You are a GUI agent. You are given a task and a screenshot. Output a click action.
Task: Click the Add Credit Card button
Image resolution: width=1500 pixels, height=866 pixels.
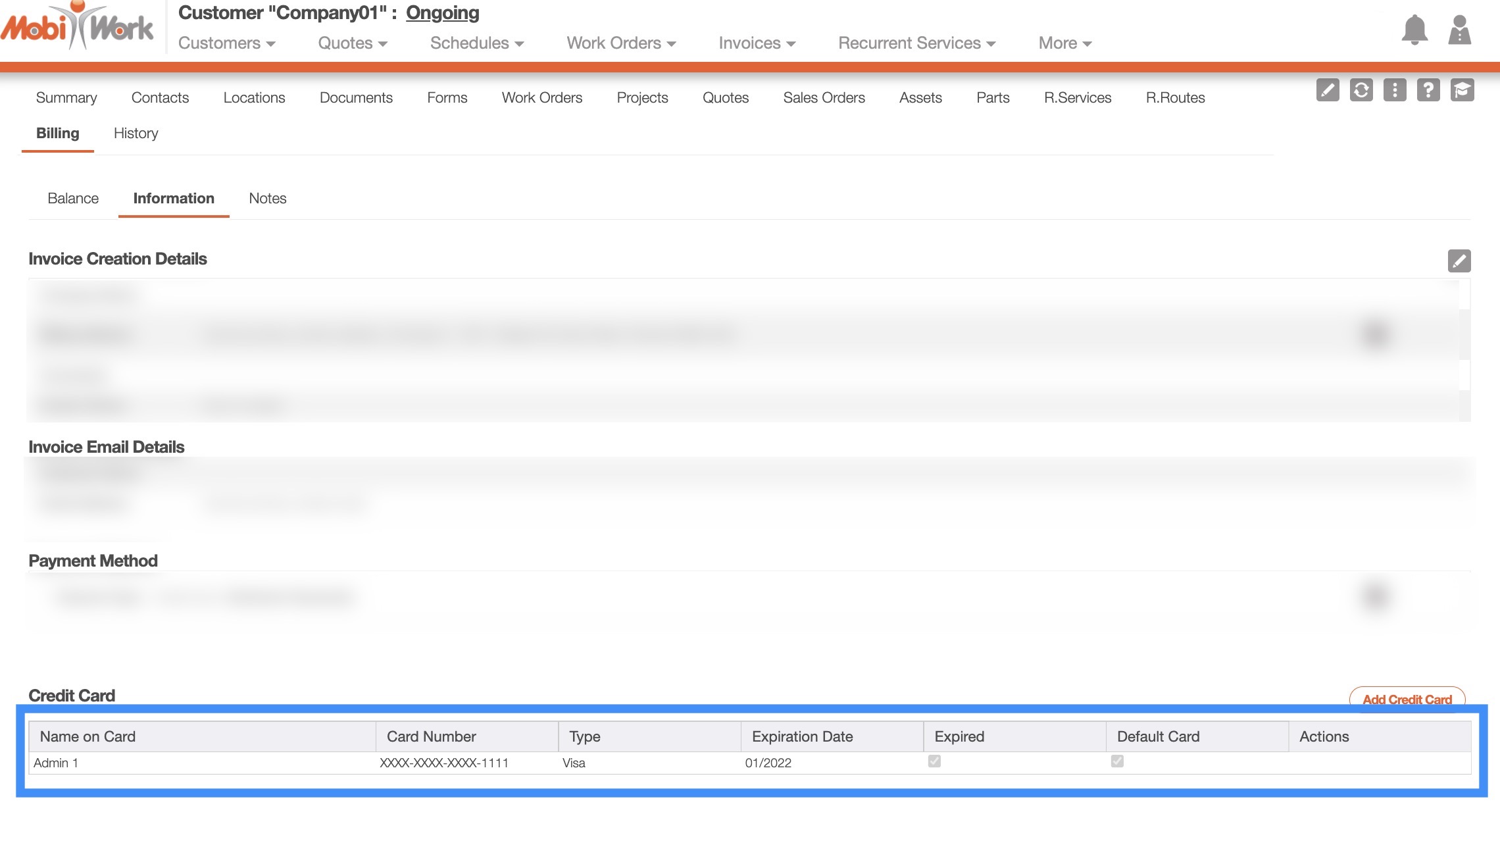point(1407,699)
